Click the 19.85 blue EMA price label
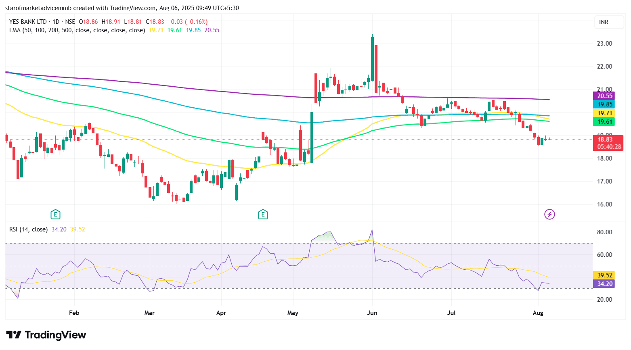The image size is (631, 350). [604, 104]
